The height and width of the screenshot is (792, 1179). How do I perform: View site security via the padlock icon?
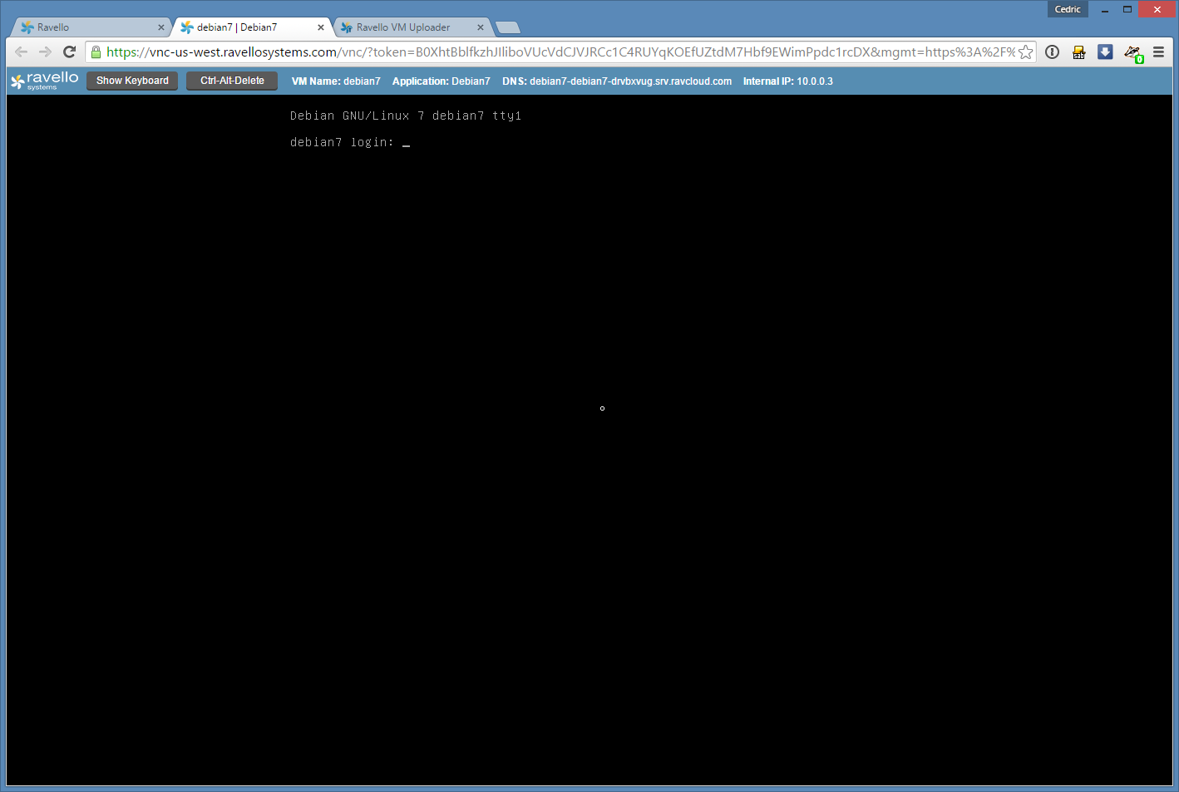click(x=96, y=52)
